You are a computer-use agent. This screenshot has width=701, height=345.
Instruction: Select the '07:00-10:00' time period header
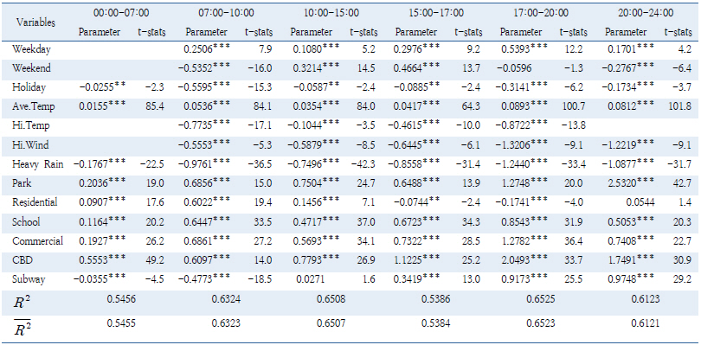point(226,14)
